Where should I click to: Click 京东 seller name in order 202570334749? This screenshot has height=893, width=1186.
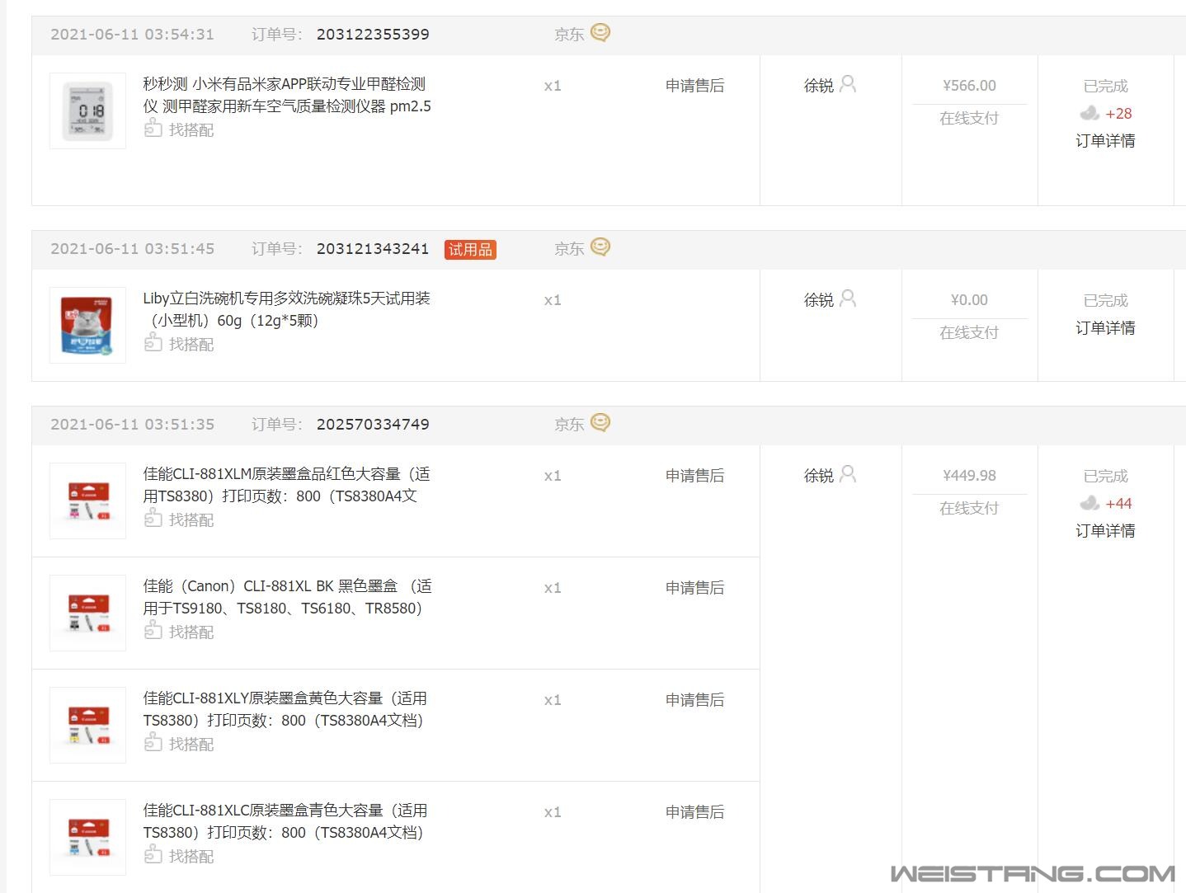(x=569, y=424)
